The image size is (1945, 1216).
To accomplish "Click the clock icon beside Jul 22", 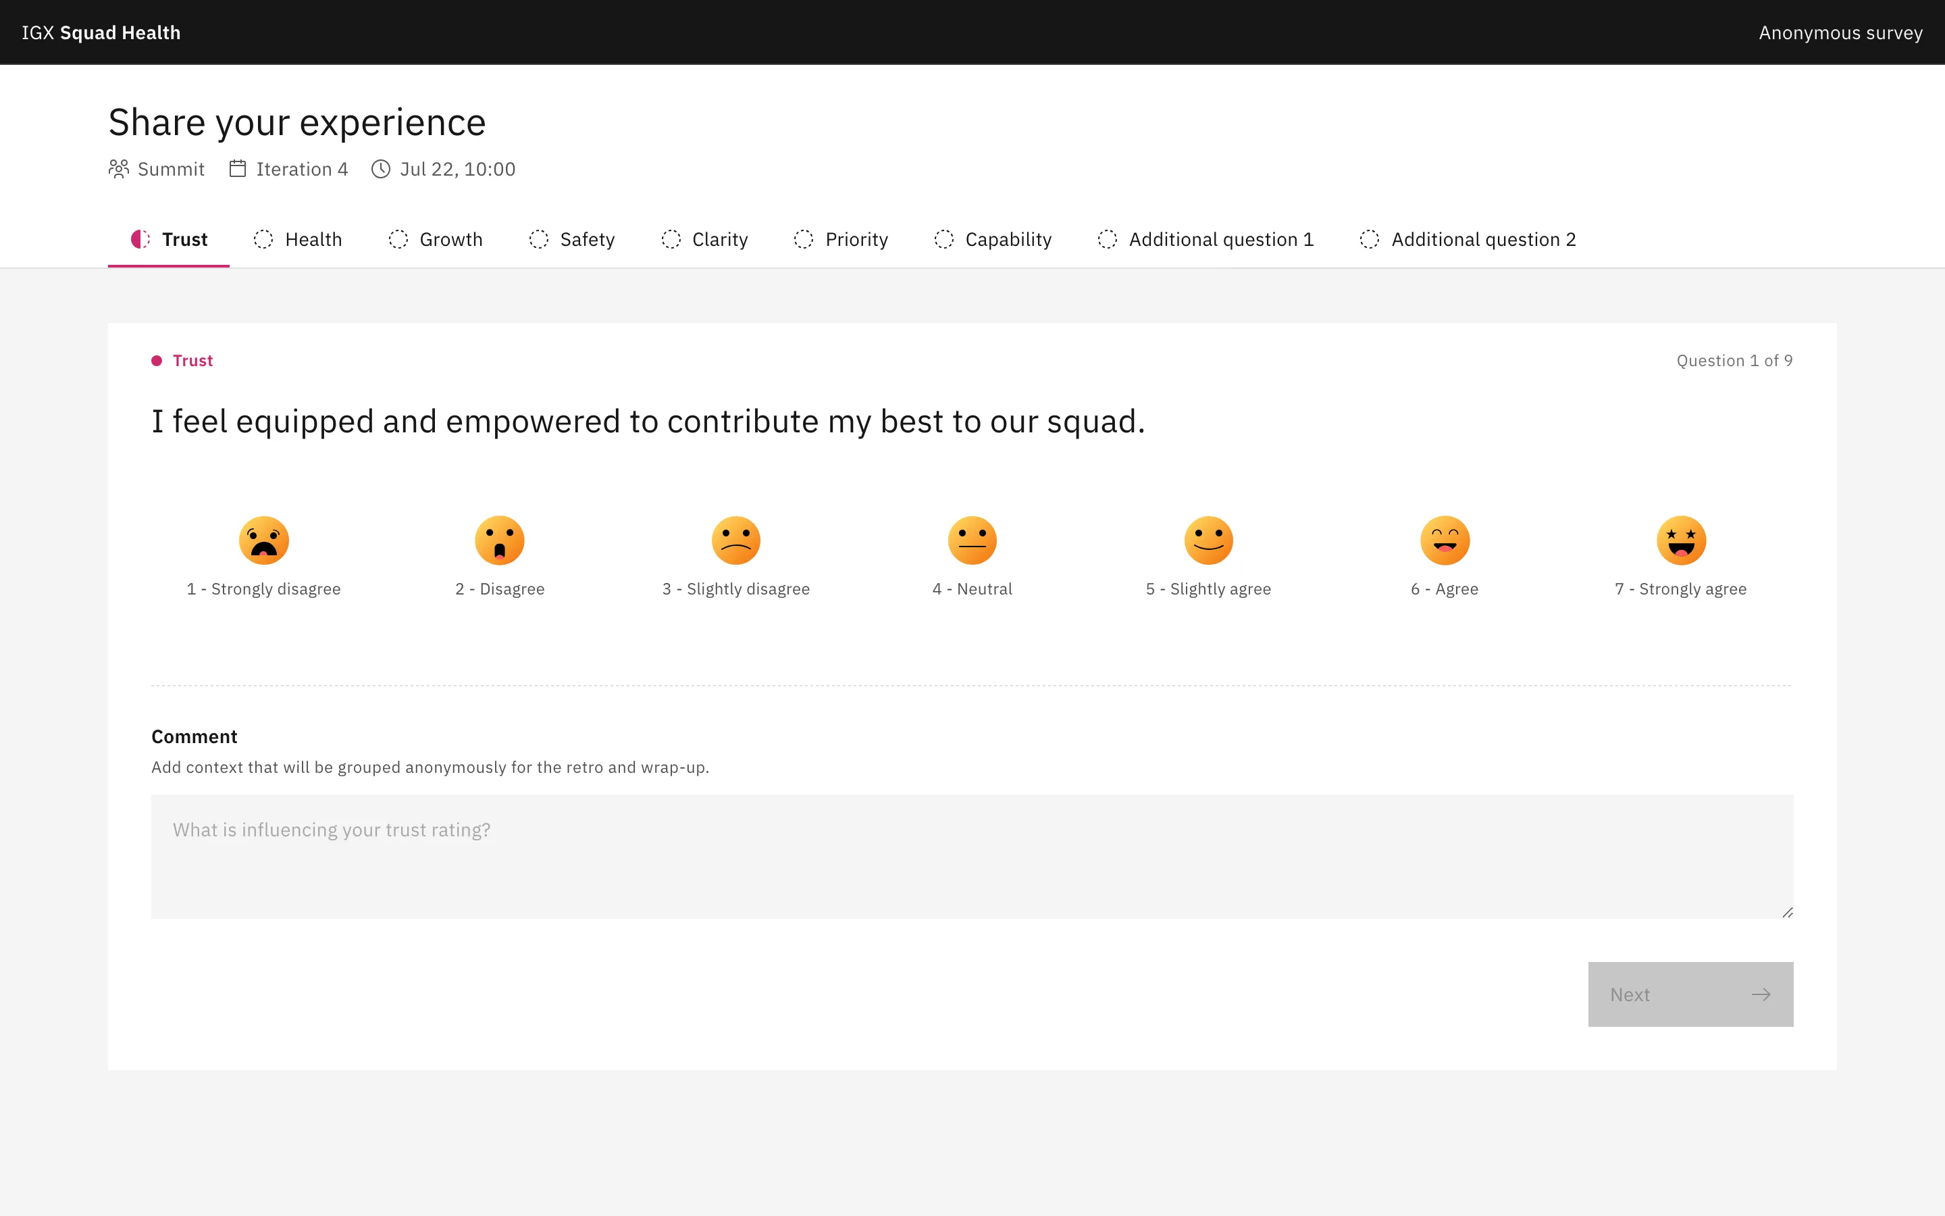I will tap(381, 169).
